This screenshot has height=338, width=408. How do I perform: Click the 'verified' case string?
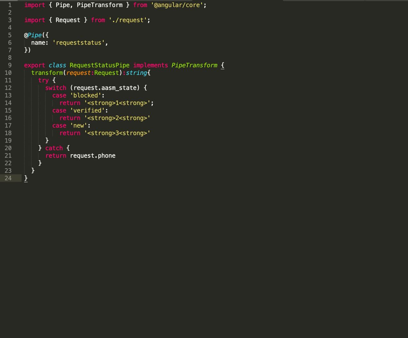pos(87,110)
